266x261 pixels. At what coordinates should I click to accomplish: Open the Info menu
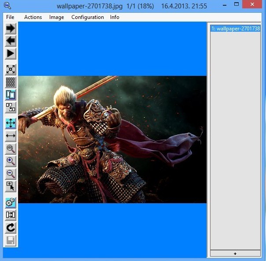click(x=115, y=17)
